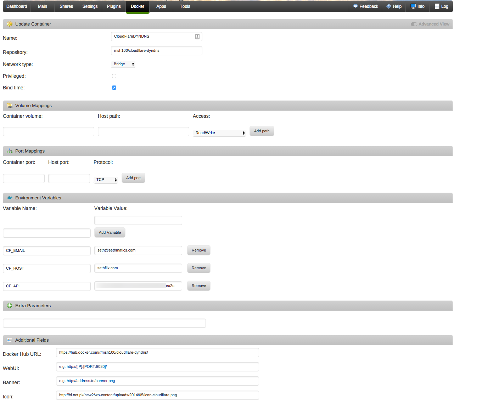Open the Apps tab

[x=161, y=6]
